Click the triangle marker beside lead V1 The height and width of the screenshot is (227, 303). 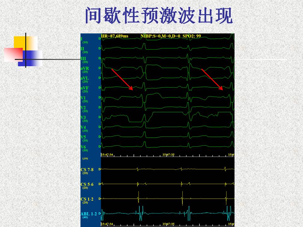[100, 98]
